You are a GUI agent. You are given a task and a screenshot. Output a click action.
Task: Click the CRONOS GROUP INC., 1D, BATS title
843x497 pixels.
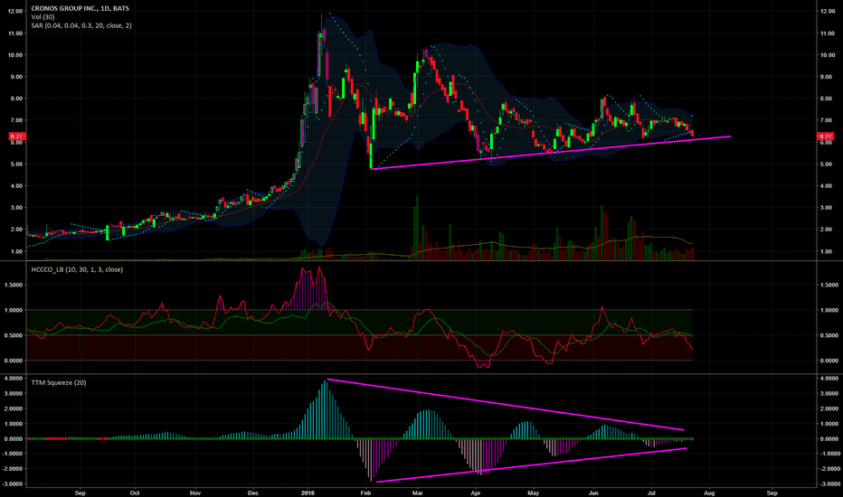pyautogui.click(x=81, y=9)
